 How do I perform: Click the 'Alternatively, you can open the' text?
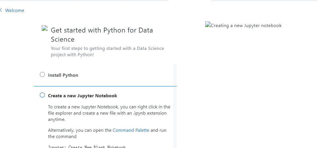click(x=80, y=130)
